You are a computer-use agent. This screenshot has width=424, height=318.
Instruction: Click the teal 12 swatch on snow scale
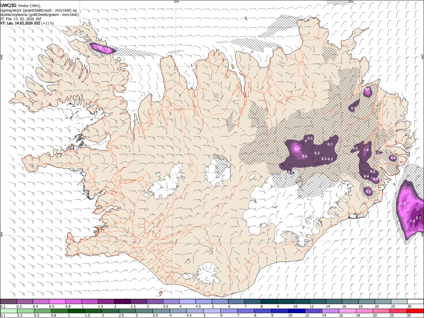click(x=318, y=301)
